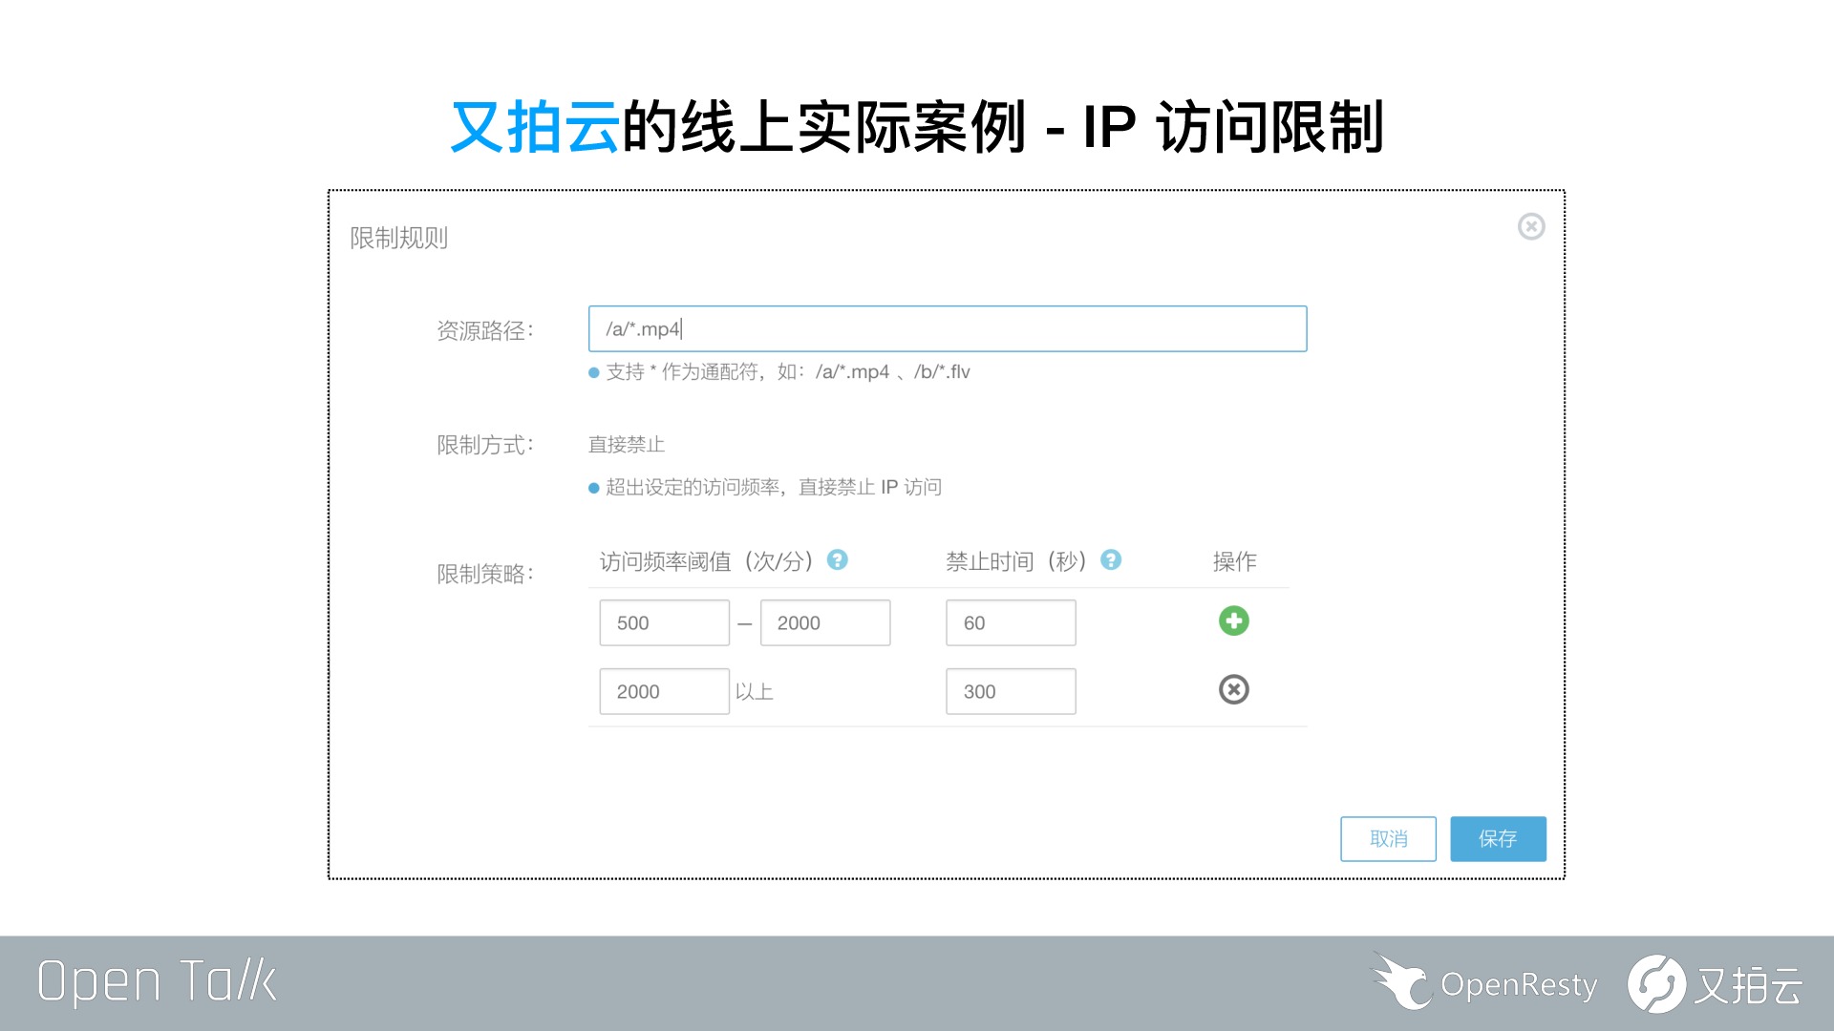Click the 以上 text in the second row

[x=755, y=692]
